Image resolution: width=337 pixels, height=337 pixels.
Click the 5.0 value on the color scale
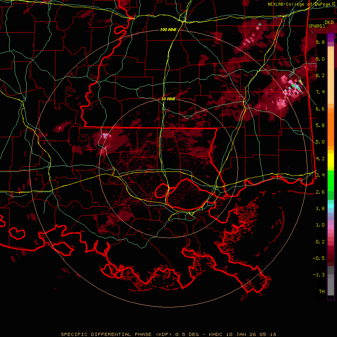320,142
